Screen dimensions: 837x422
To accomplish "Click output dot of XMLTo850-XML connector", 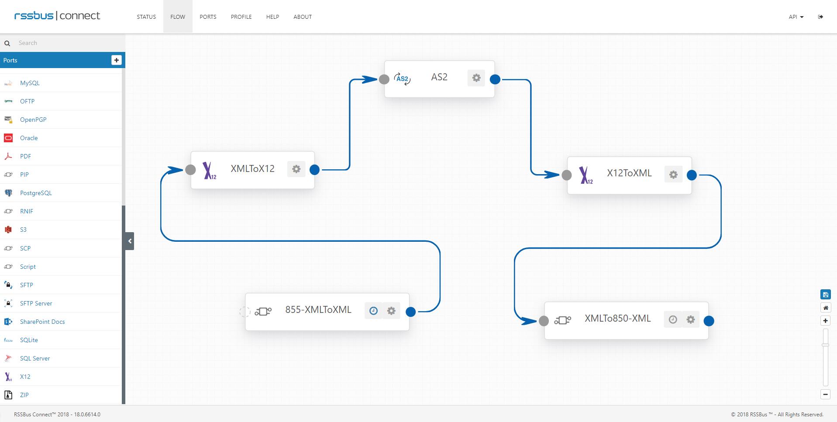I will pos(709,321).
